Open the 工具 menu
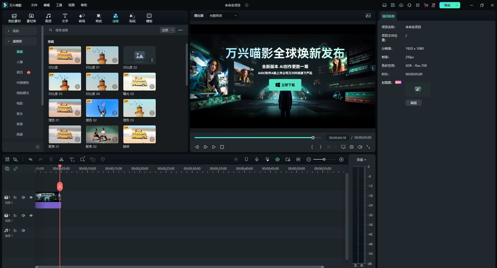497x268 pixels. [x=59, y=5]
